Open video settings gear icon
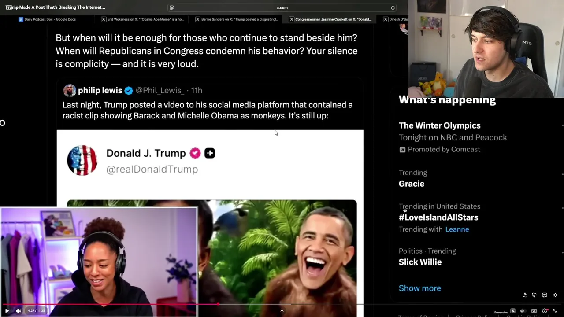 pos(545,311)
